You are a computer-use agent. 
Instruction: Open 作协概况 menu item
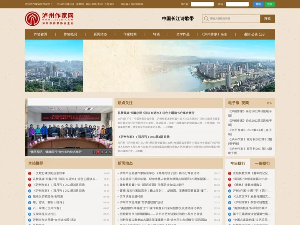point(70,34)
